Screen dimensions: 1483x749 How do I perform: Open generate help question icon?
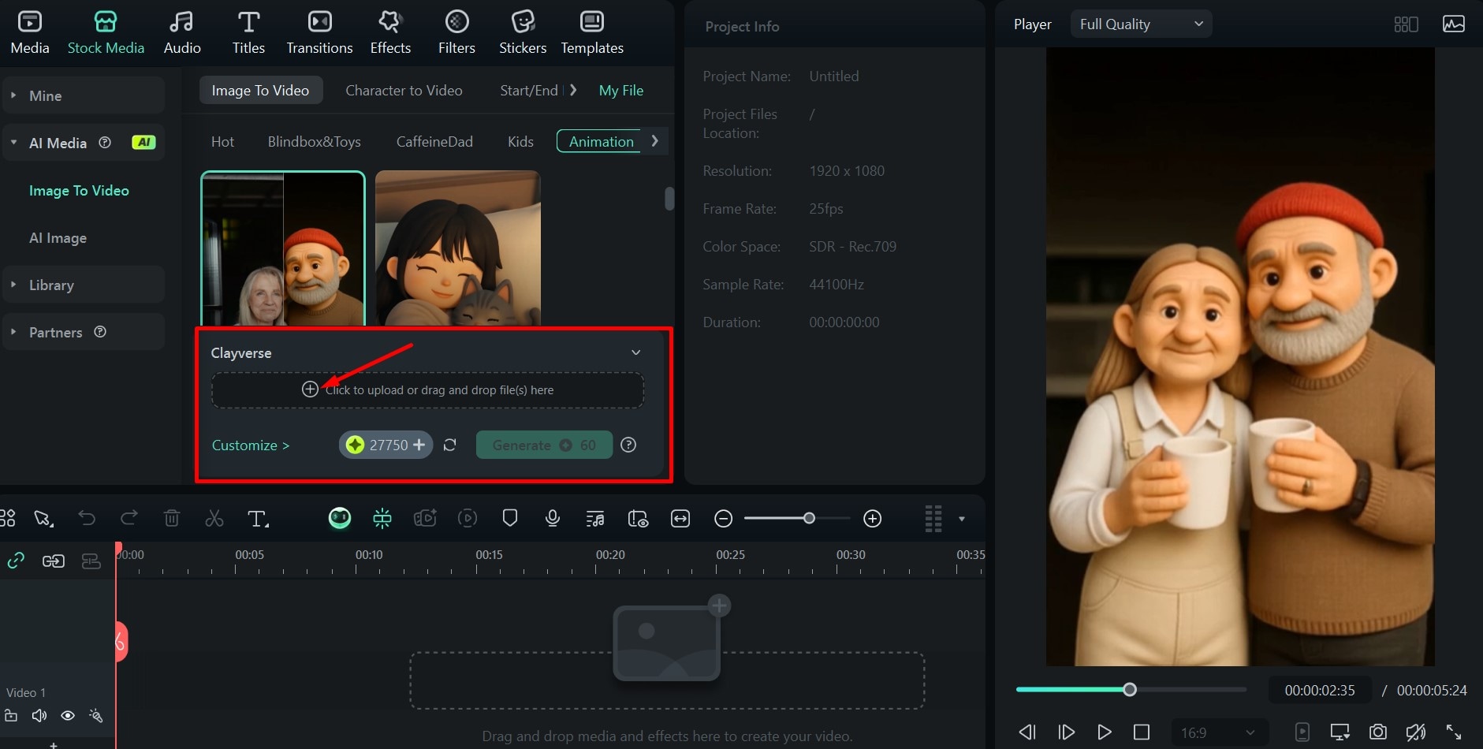pyautogui.click(x=628, y=445)
